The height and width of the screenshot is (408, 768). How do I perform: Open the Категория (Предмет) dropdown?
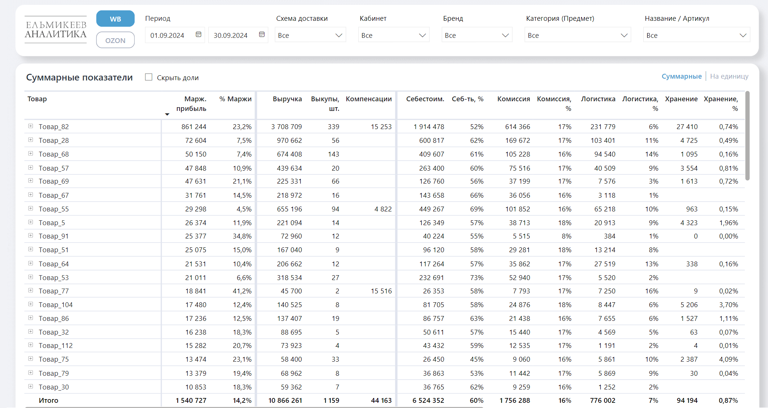(x=577, y=35)
